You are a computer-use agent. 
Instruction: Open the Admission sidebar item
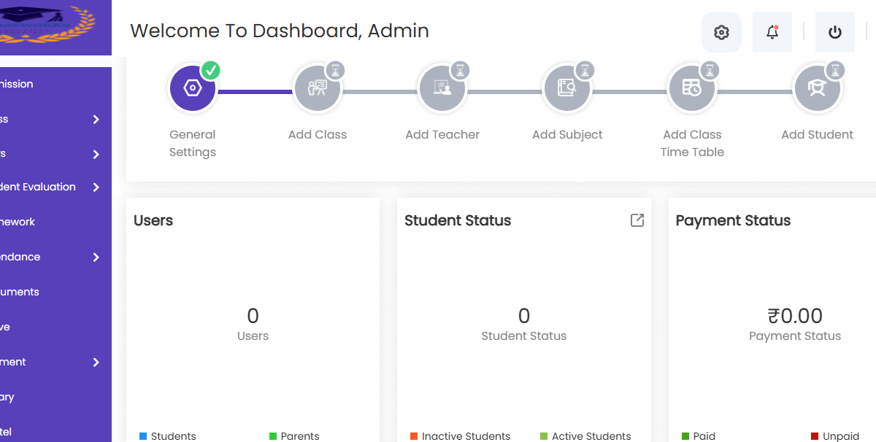point(55,84)
